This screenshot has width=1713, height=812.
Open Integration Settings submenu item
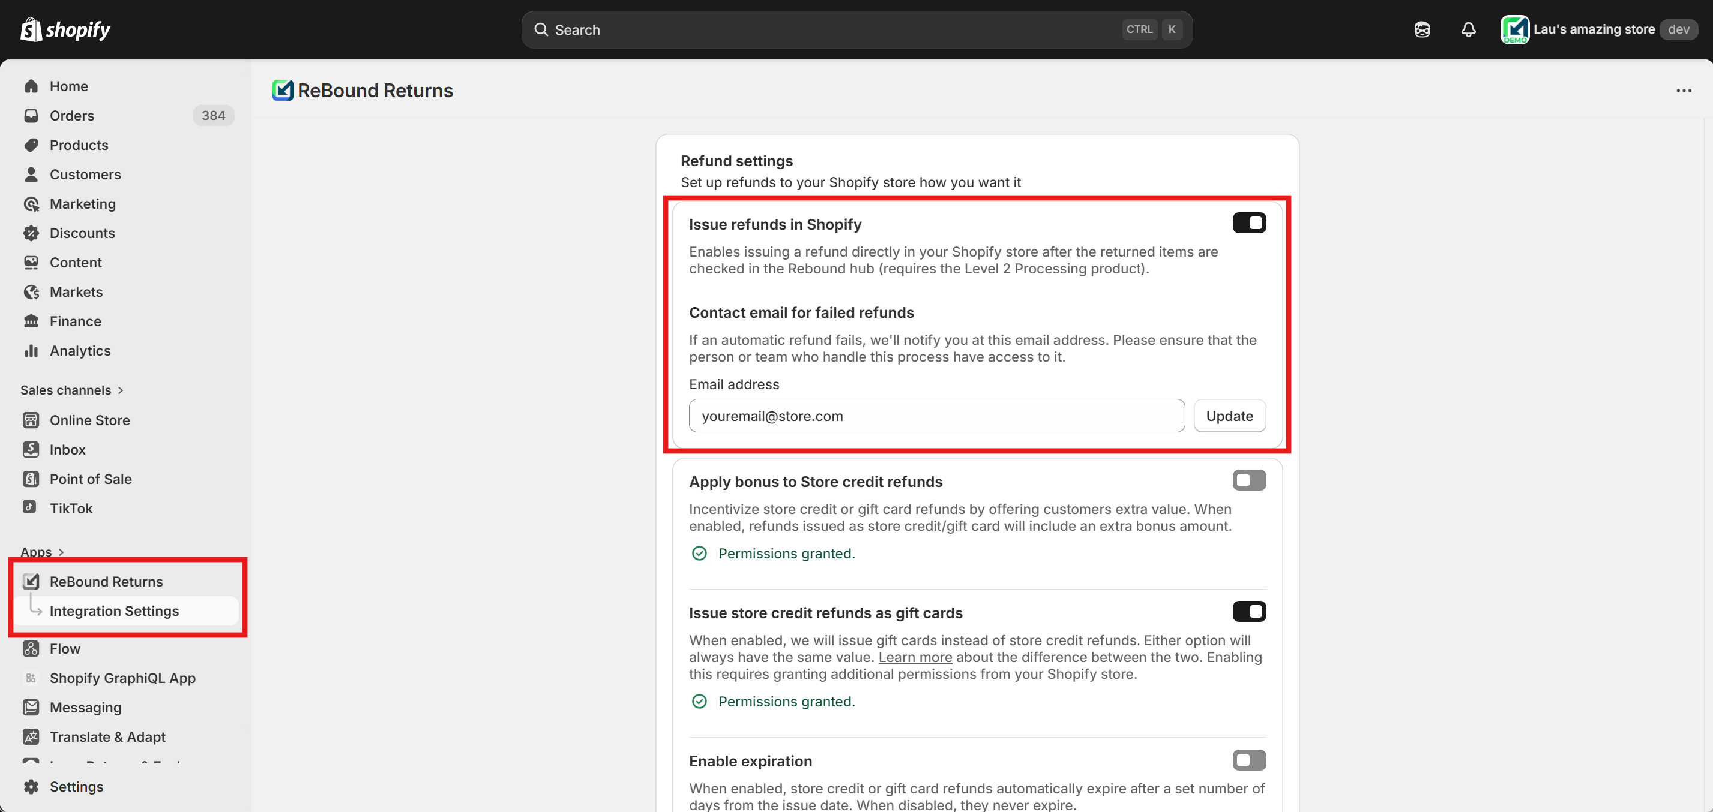113,610
